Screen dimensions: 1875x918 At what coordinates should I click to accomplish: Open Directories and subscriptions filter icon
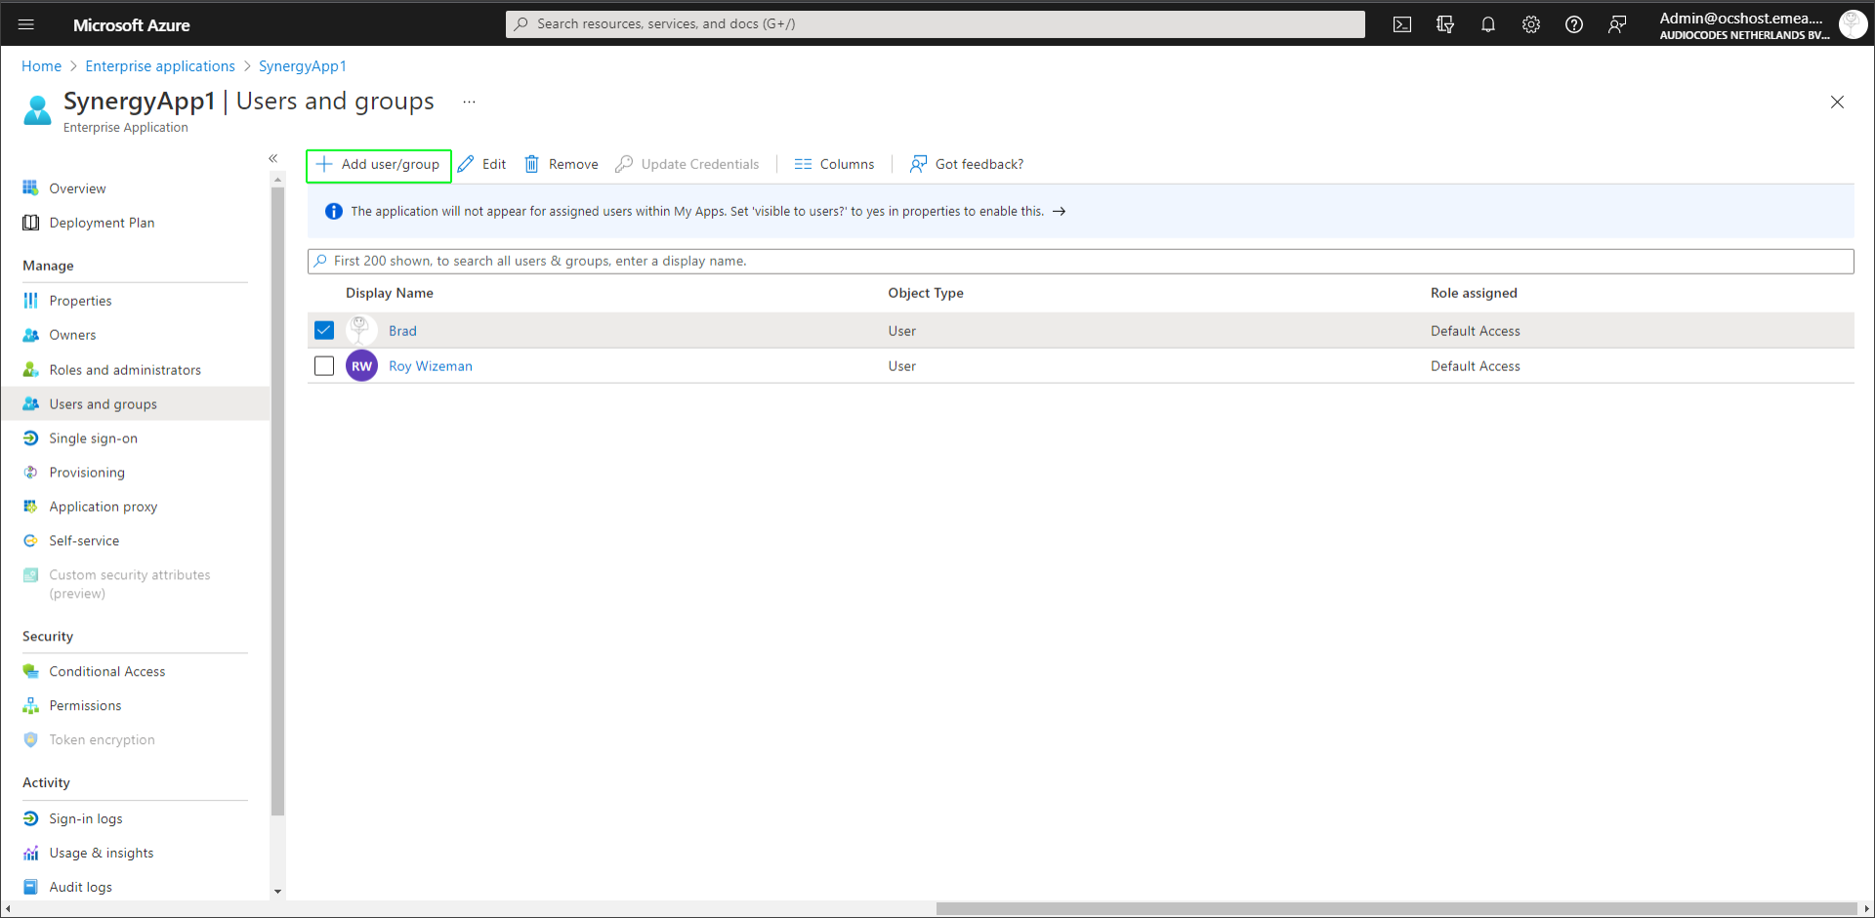[x=1445, y=24]
